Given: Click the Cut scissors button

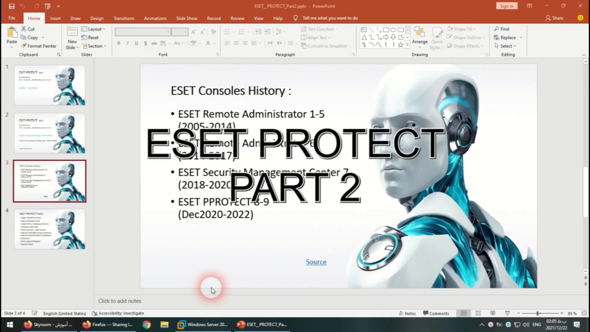Looking at the screenshot, I should tap(28, 29).
